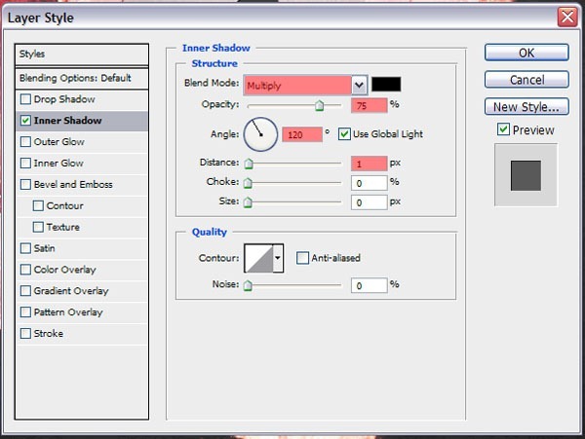Click the Noise slider handle
The height and width of the screenshot is (439, 585).
(248, 285)
